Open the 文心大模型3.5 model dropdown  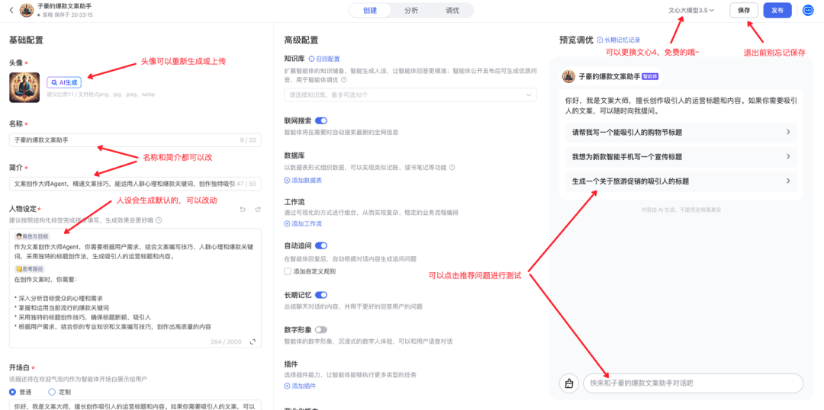[691, 11]
